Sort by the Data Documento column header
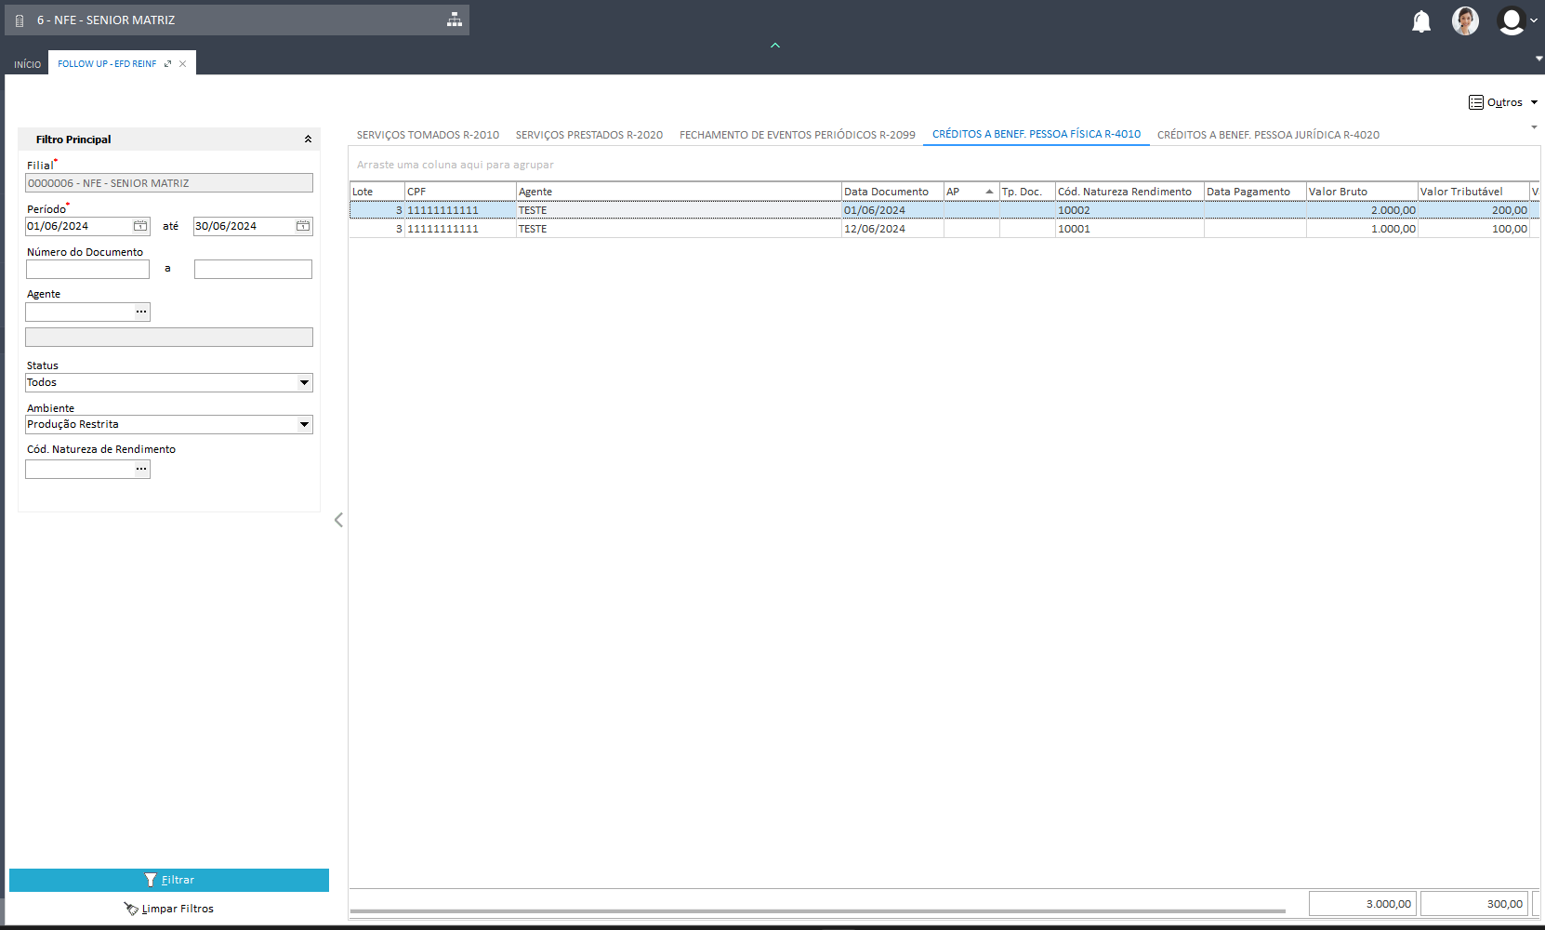Viewport: 1545px width, 930px height. (892, 192)
